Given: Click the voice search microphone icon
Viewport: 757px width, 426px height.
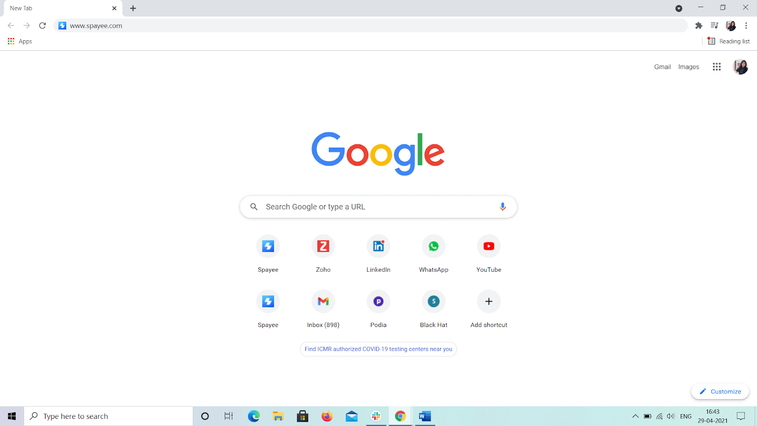Looking at the screenshot, I should tap(502, 207).
